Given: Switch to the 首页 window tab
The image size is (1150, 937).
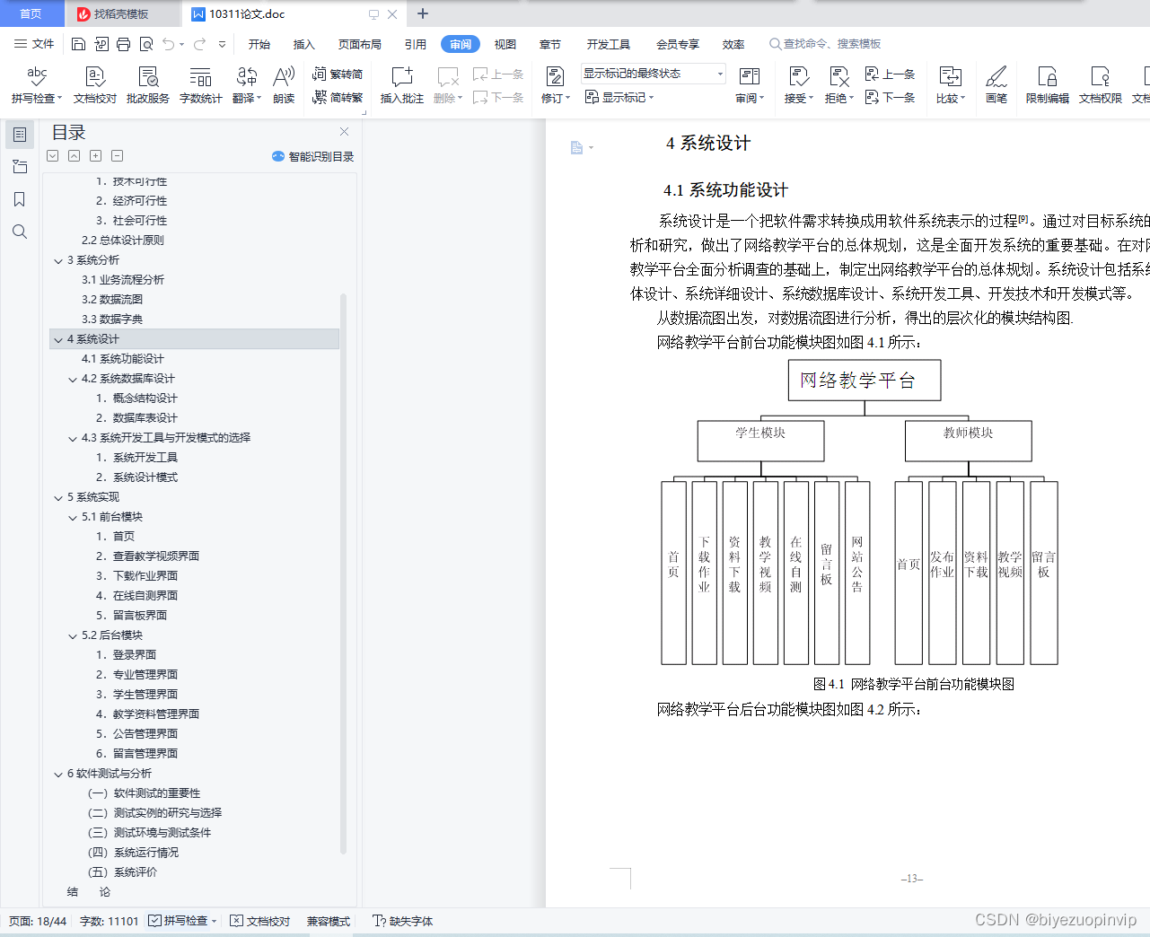Looking at the screenshot, I should 31,14.
